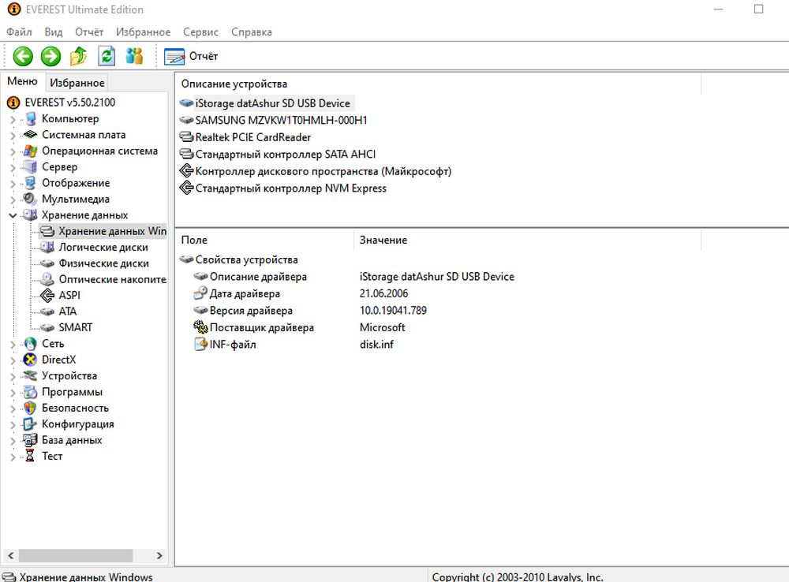Select SAMSUNG MZVKW1T0HMLH-000H1 device in list

281,121
